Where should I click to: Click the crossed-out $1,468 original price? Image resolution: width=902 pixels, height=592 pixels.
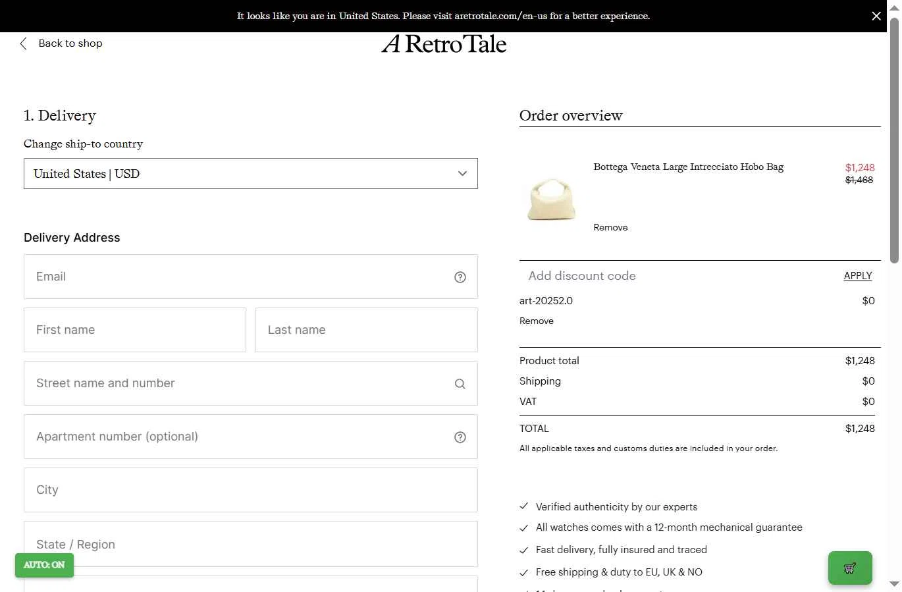point(859,180)
